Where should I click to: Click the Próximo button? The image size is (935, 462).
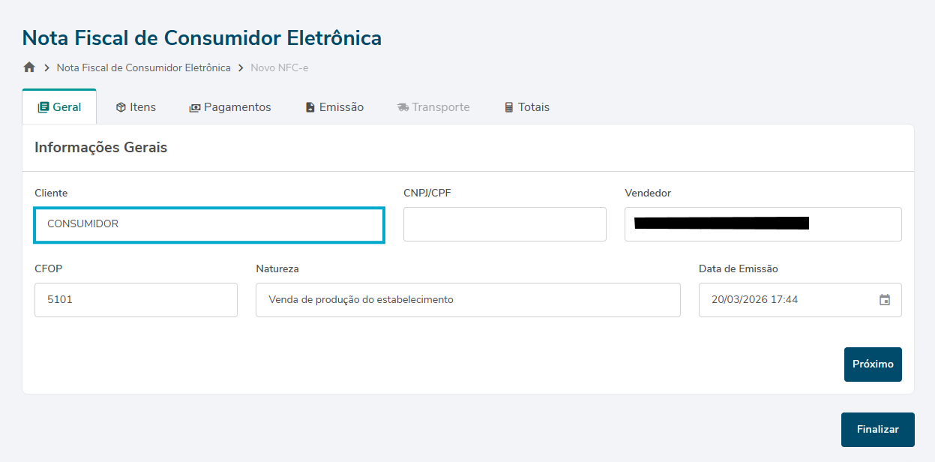(x=873, y=364)
